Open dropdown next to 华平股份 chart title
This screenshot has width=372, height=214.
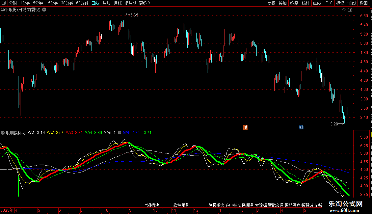coord(44,10)
